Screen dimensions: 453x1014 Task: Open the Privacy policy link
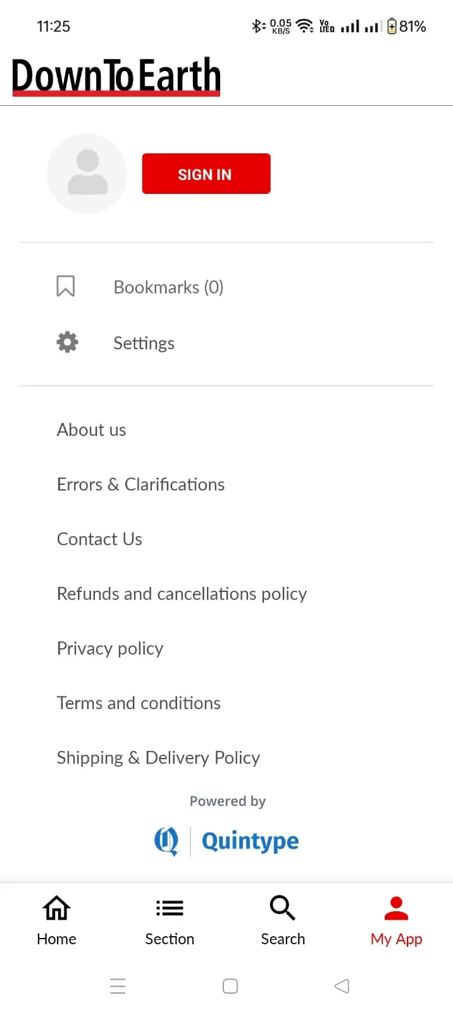click(x=110, y=648)
